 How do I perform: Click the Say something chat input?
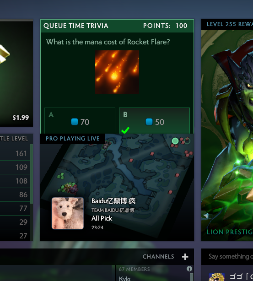point(231,256)
